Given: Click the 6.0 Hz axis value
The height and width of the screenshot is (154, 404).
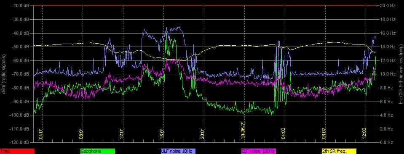Looking at the screenshot, I should (386, 102).
